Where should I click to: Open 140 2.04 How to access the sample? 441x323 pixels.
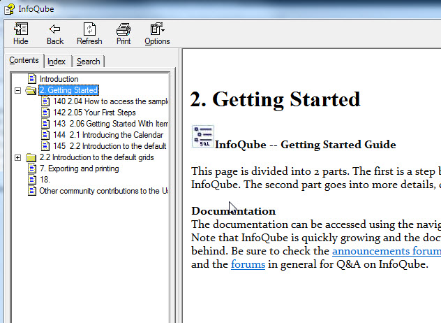point(110,101)
